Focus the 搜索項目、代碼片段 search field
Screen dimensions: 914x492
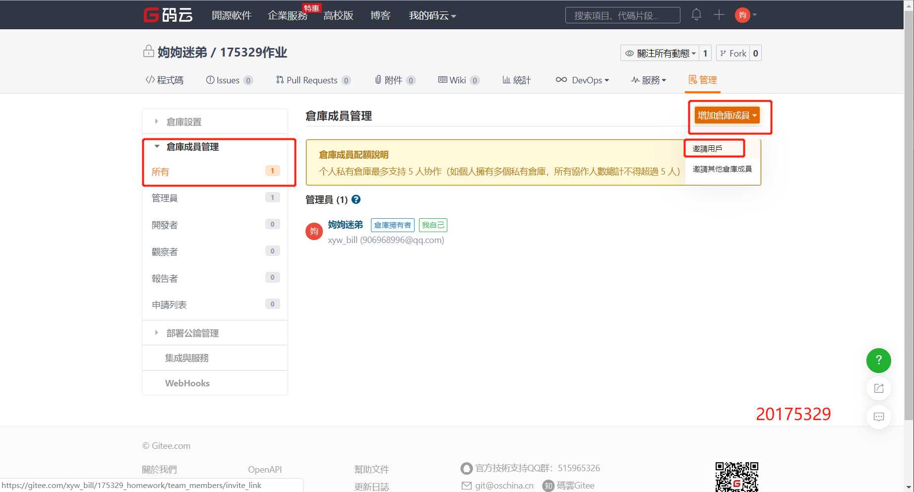[x=622, y=15]
